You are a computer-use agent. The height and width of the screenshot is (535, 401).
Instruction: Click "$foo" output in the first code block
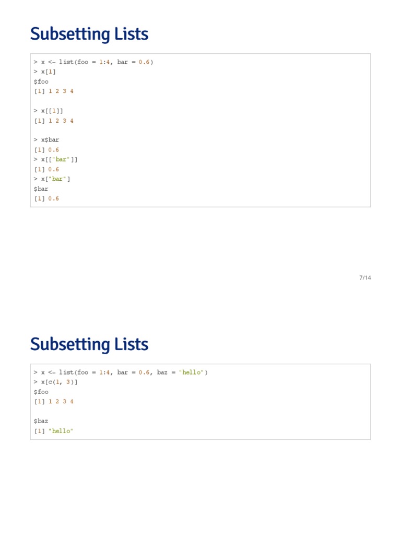click(41, 82)
